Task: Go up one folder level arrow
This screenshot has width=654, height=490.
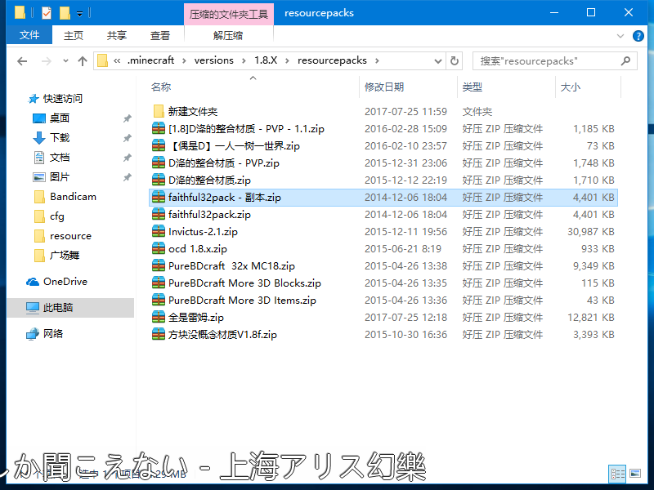Action: pos(83,61)
